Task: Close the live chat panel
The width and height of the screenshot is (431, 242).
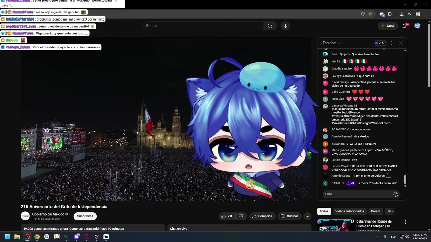Action: [401, 43]
